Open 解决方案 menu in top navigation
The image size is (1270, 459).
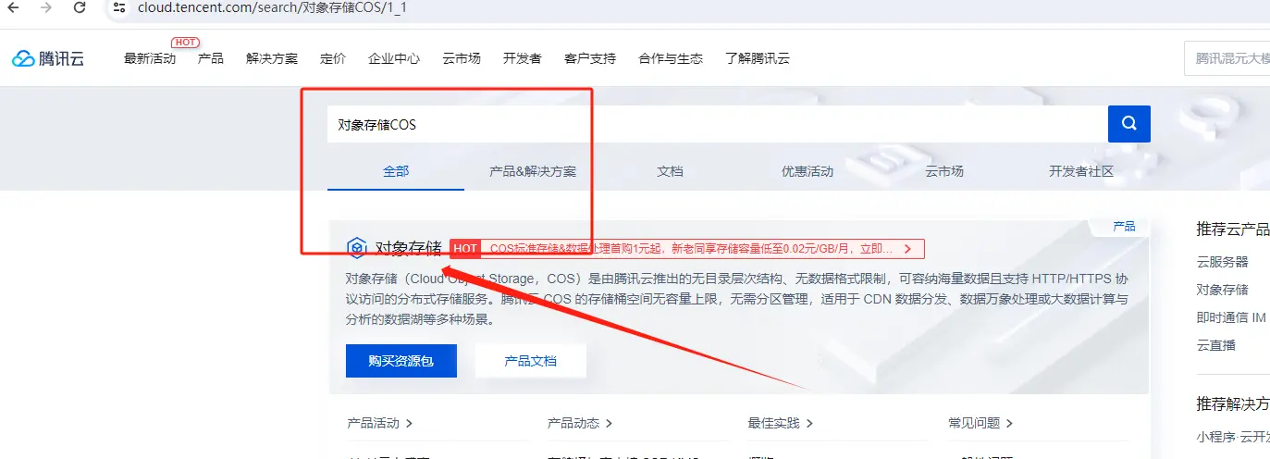pos(272,58)
